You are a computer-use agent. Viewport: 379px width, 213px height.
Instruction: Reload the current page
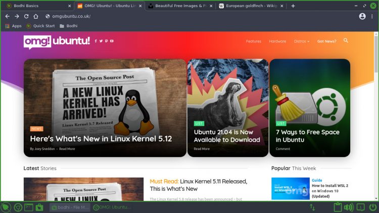(26, 16)
